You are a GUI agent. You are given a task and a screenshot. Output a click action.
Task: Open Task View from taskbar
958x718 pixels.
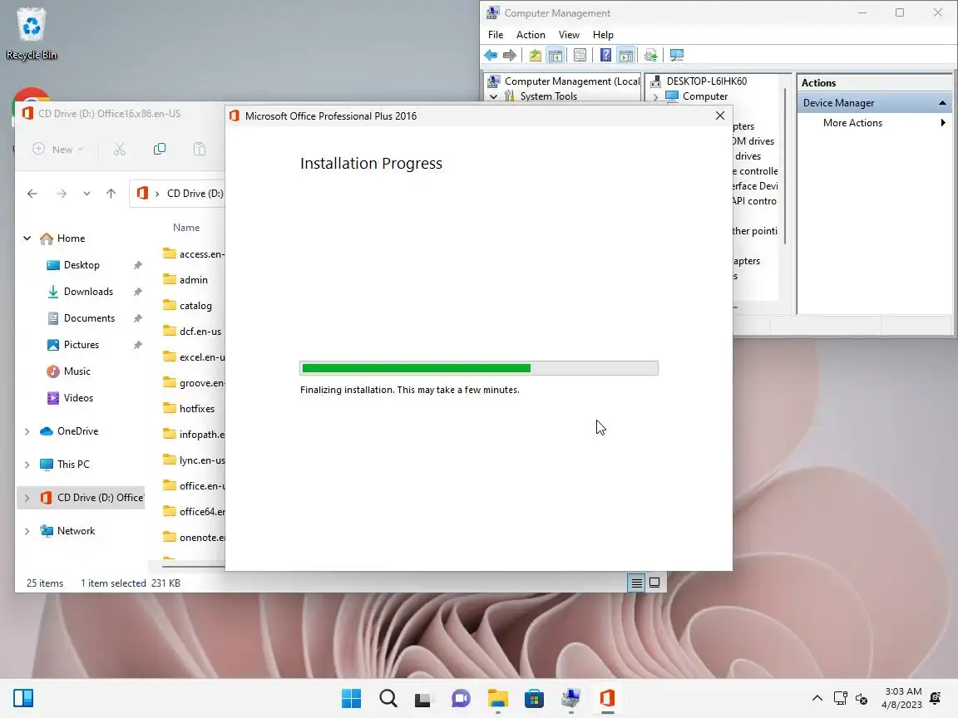pos(422,698)
